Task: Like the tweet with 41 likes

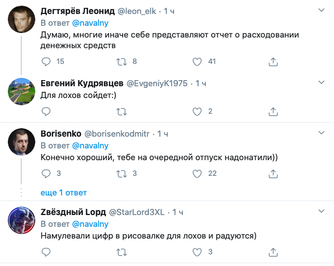Action: (x=197, y=62)
